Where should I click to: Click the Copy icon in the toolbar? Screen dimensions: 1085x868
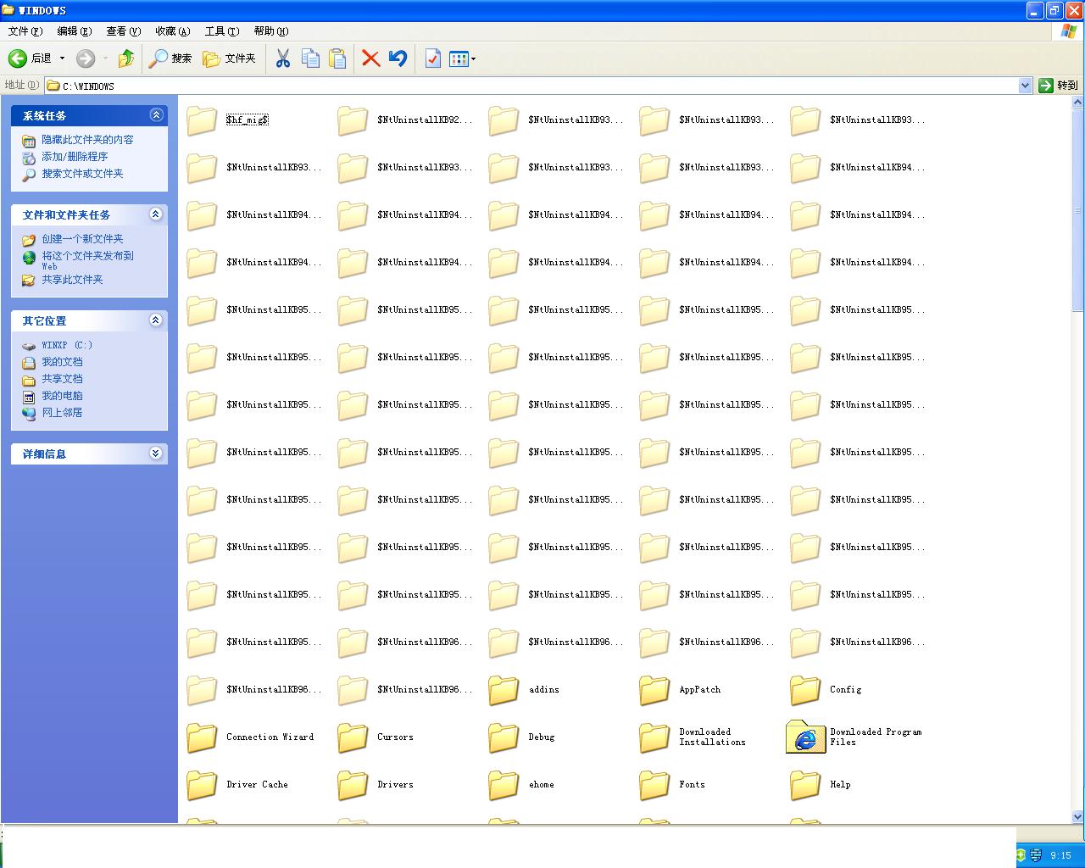[311, 58]
